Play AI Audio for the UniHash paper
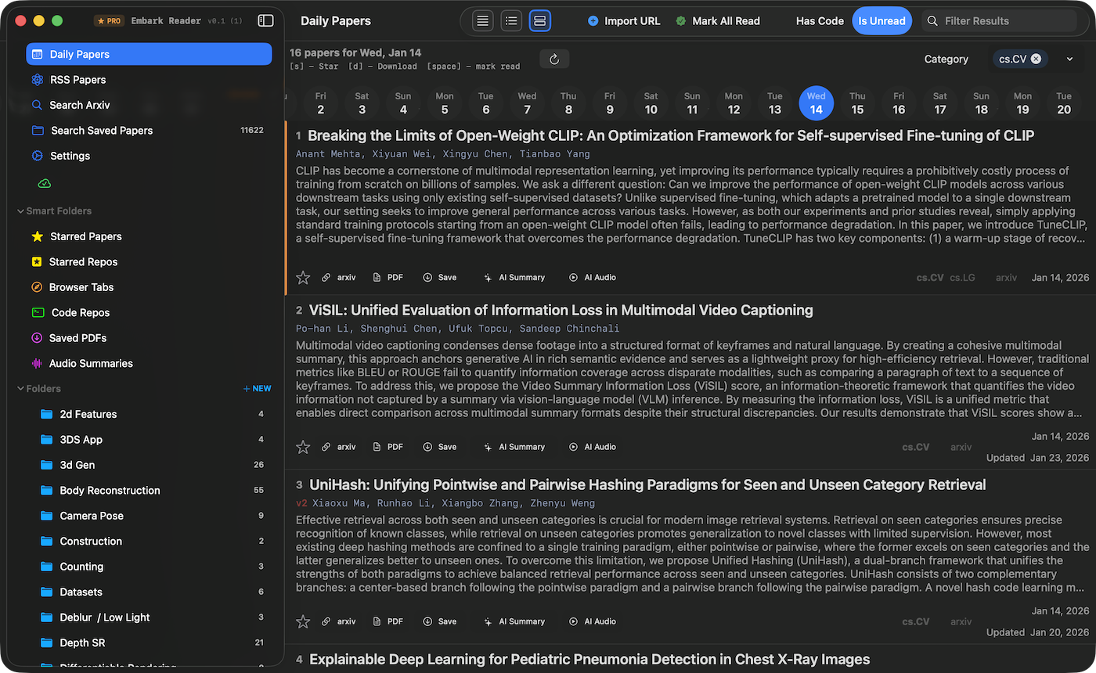Screen dimensions: 1096x673 click(x=593, y=621)
